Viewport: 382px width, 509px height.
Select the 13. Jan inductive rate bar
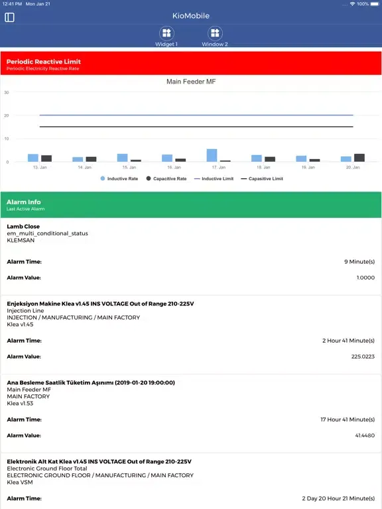(33, 158)
